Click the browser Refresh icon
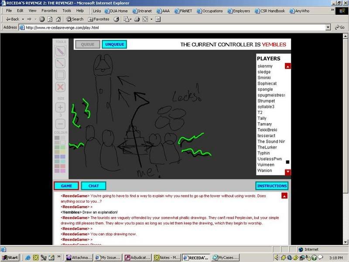This screenshot has height=262, width=349. click(x=50, y=19)
